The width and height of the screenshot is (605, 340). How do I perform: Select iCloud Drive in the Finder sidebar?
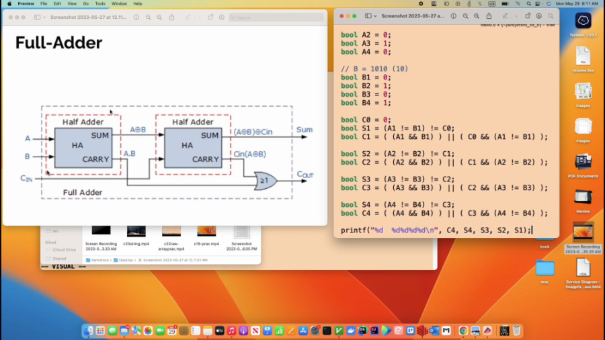[63, 250]
